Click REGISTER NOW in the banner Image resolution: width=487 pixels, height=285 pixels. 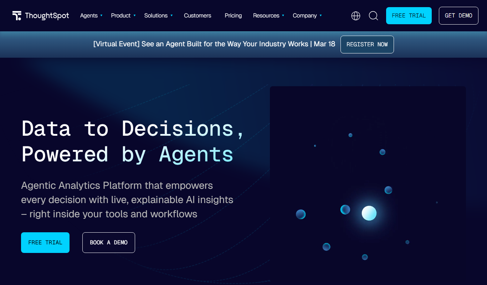point(367,45)
